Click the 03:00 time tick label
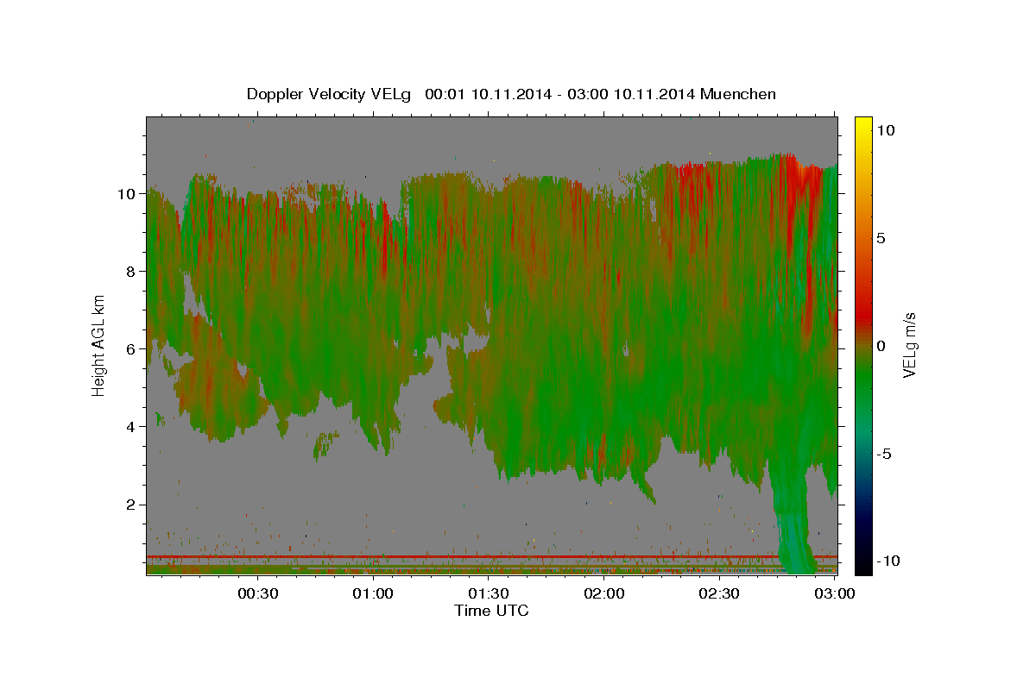The height and width of the screenshot is (690, 1036). (x=834, y=593)
